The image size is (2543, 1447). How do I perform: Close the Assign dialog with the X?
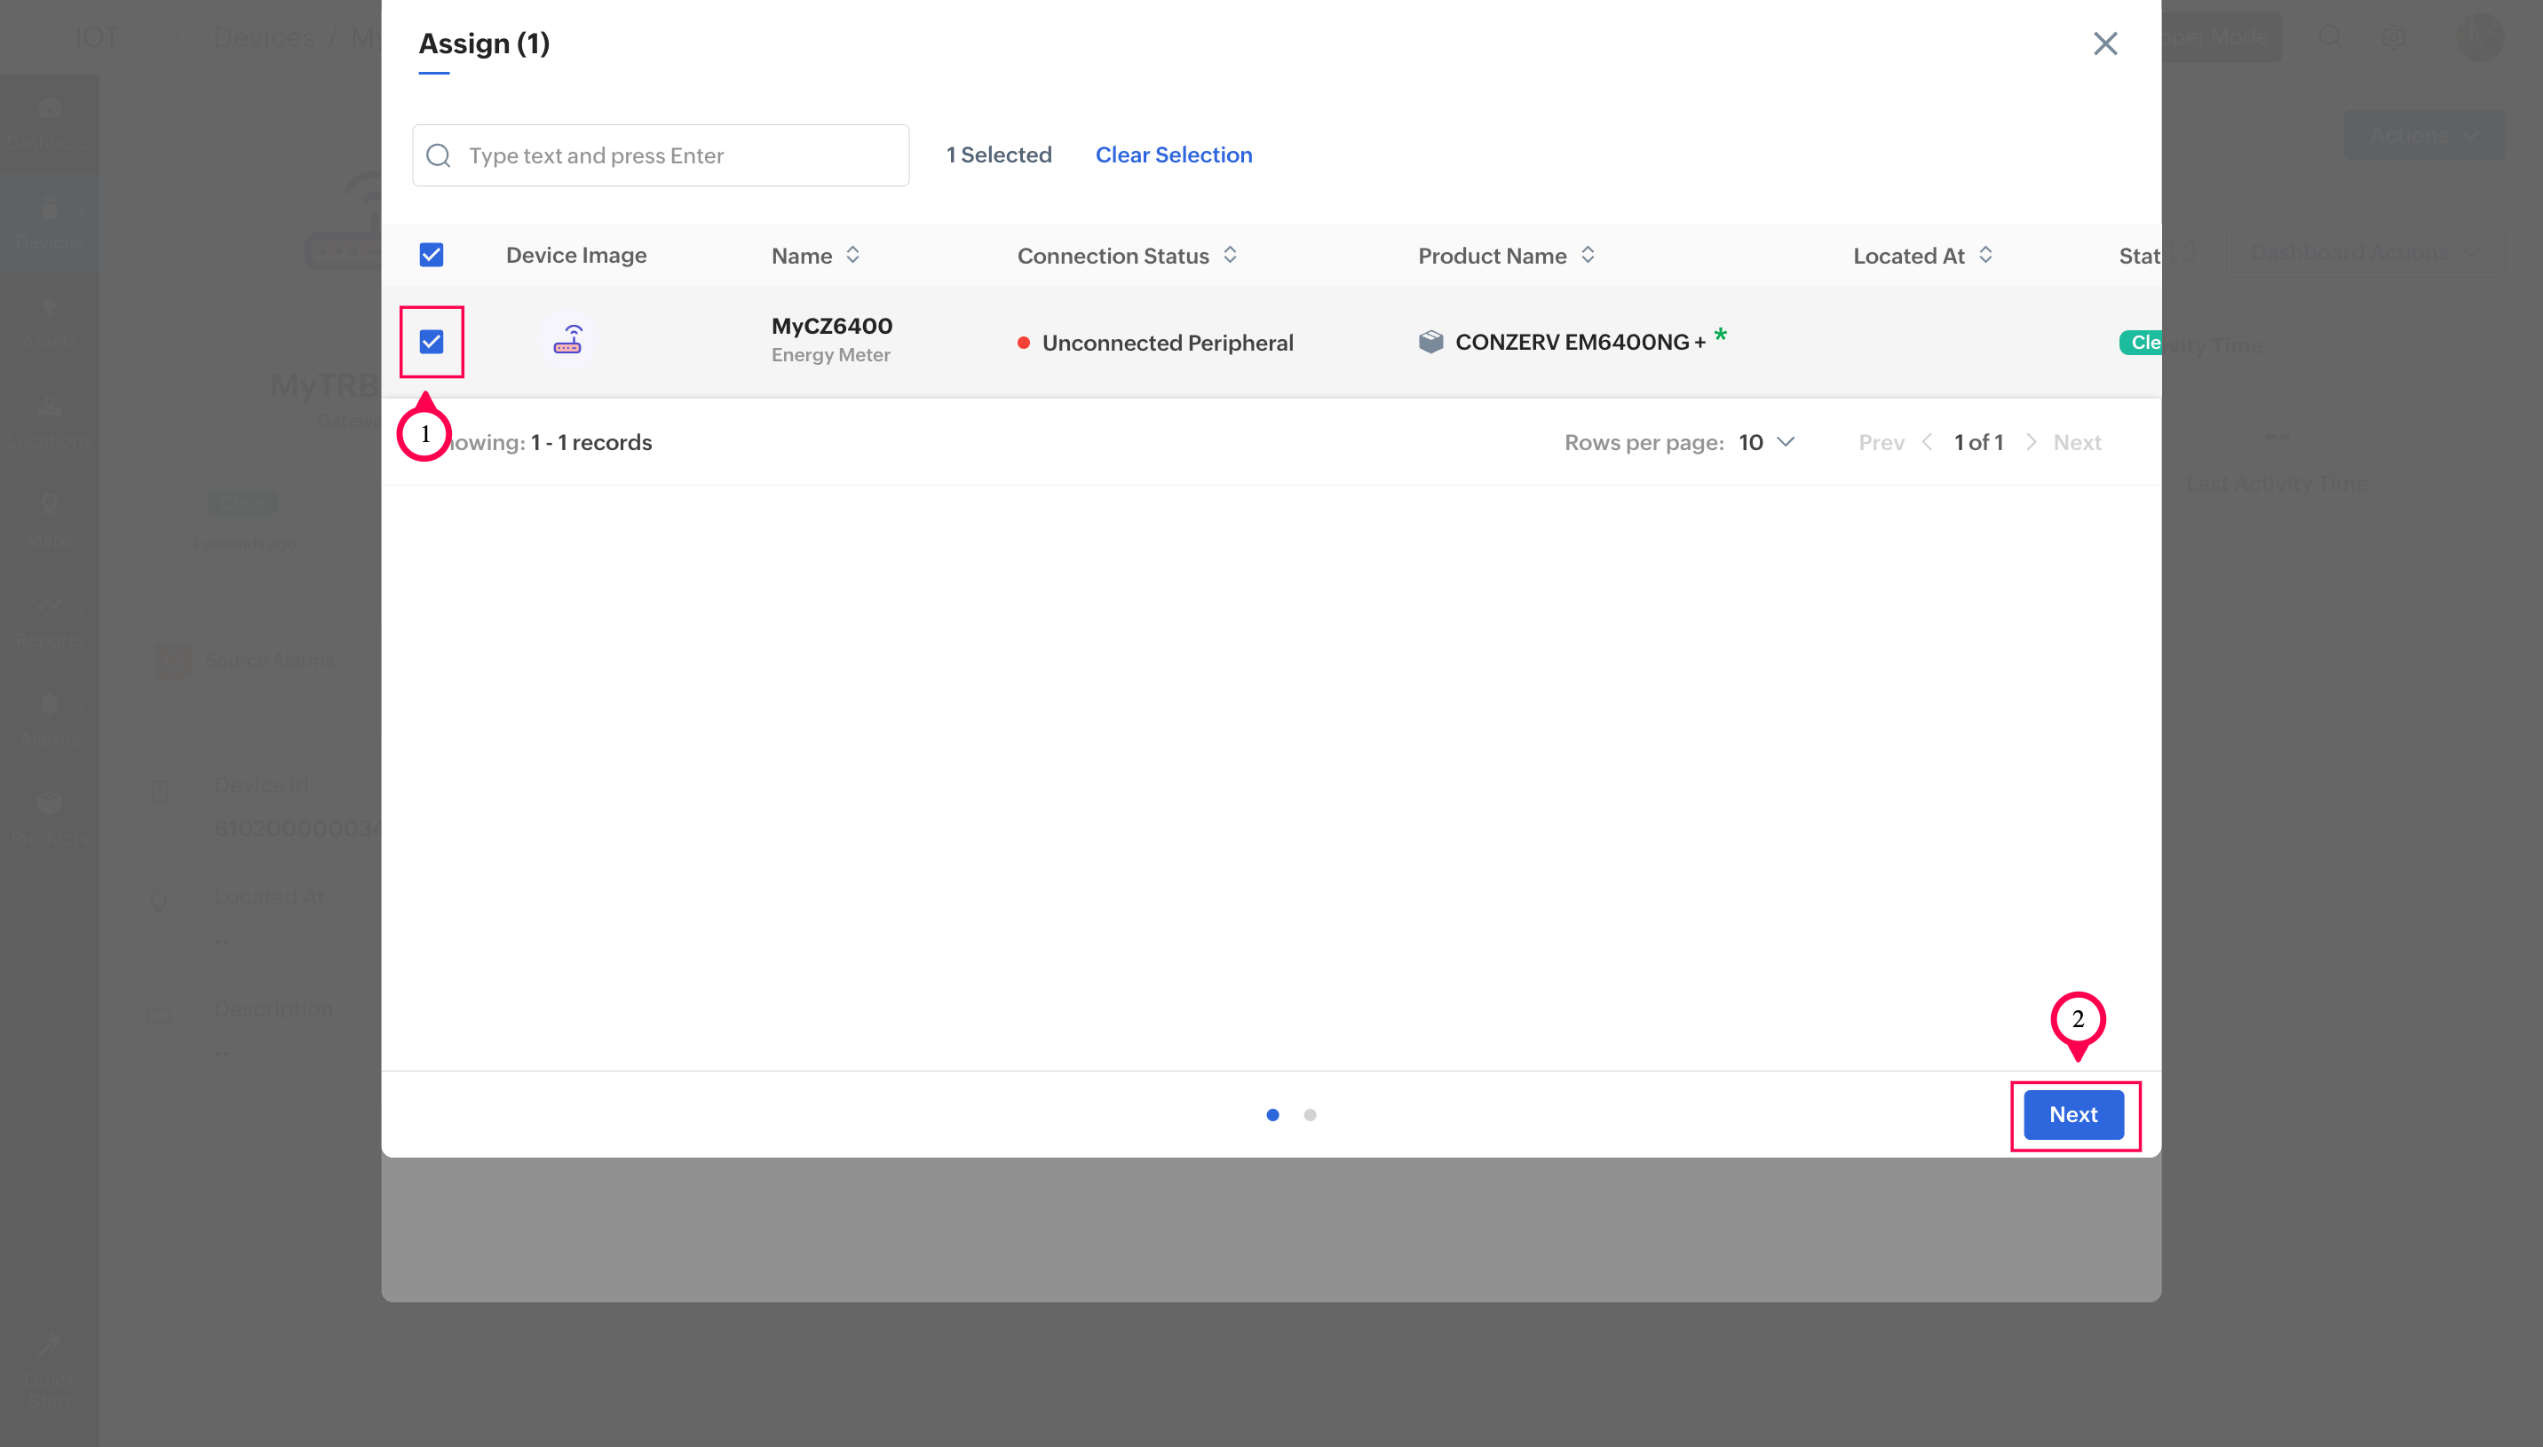(x=2104, y=43)
